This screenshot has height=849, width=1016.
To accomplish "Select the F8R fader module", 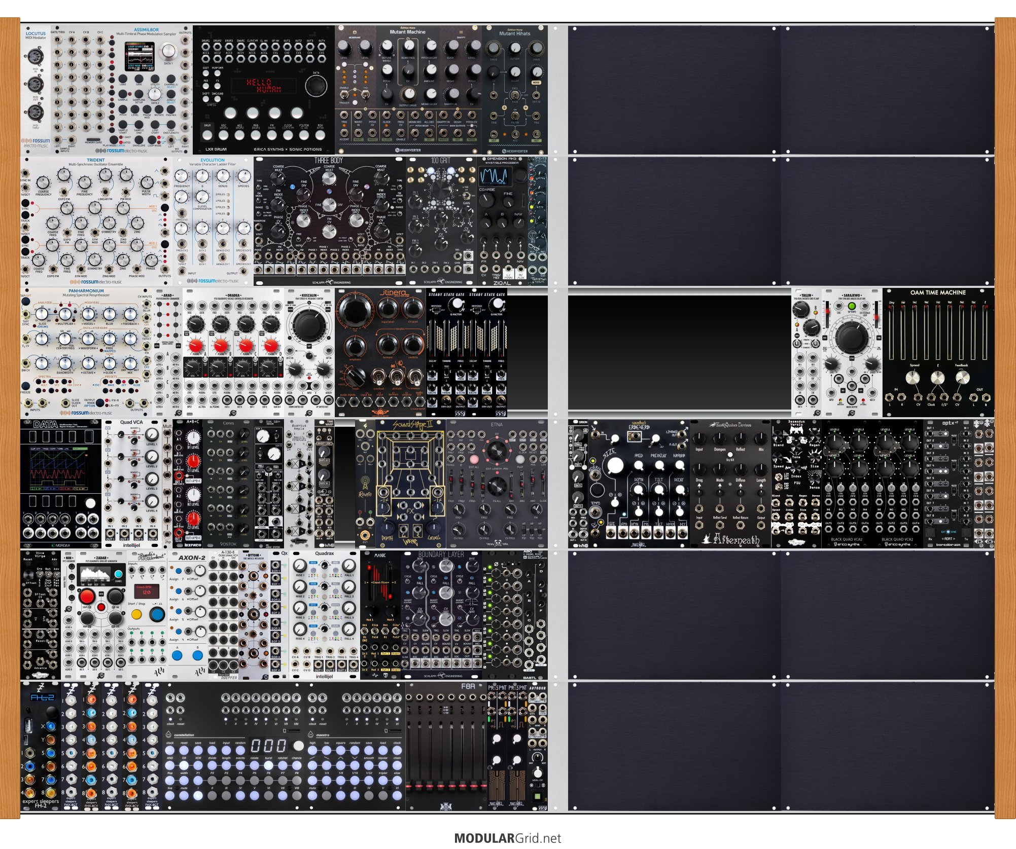I will pos(446,747).
